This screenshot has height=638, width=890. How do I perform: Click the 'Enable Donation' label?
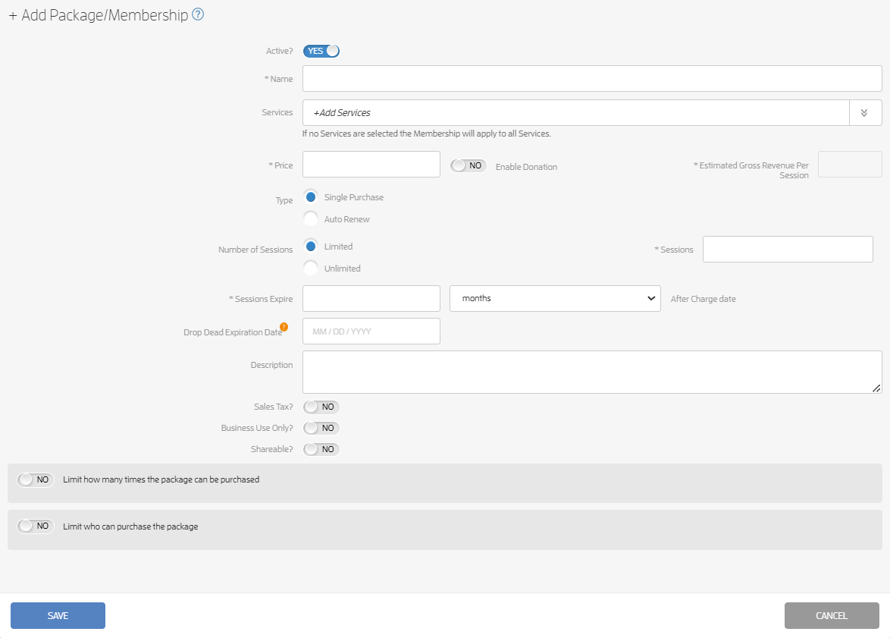(526, 167)
